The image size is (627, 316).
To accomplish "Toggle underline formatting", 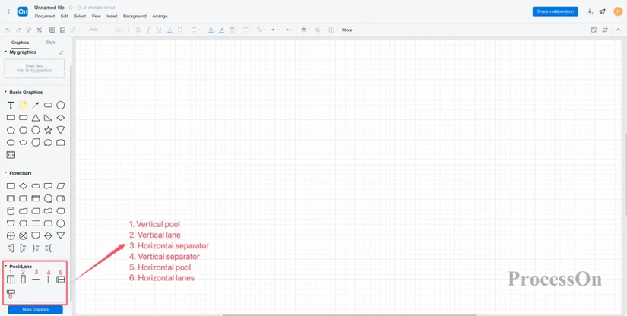I will point(159,30).
